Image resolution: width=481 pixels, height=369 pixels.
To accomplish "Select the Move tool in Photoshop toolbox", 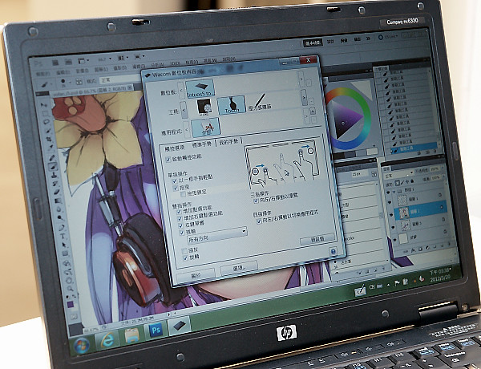I will point(43,105).
